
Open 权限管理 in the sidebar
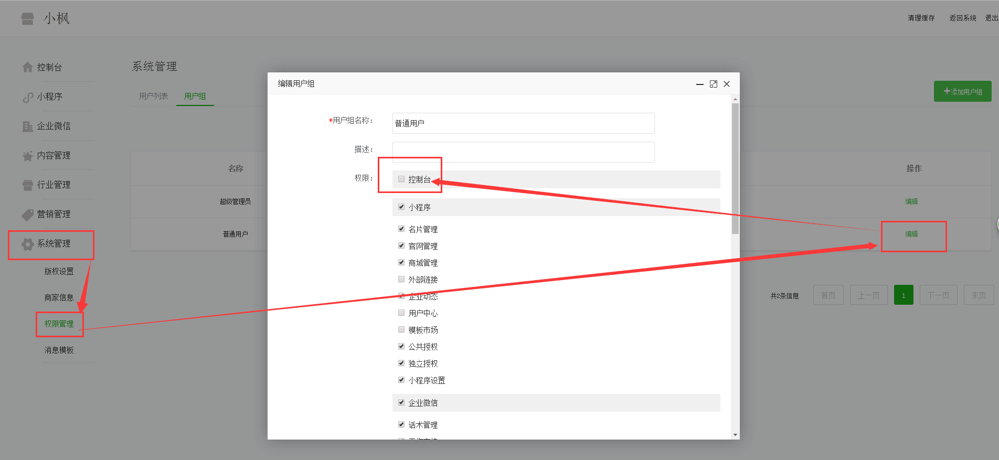coord(59,324)
